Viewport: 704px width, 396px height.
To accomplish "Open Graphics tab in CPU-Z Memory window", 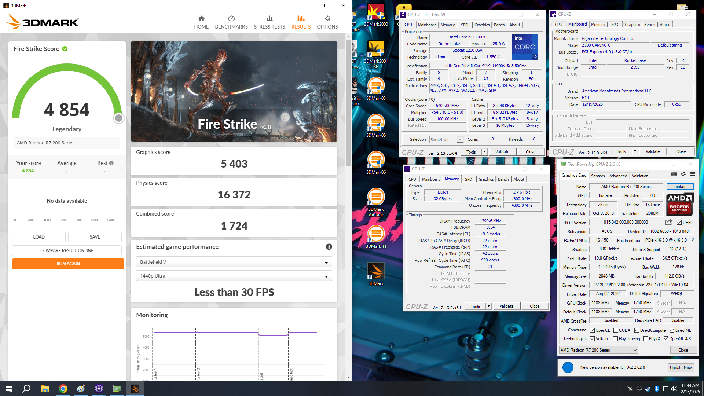I will [x=486, y=179].
